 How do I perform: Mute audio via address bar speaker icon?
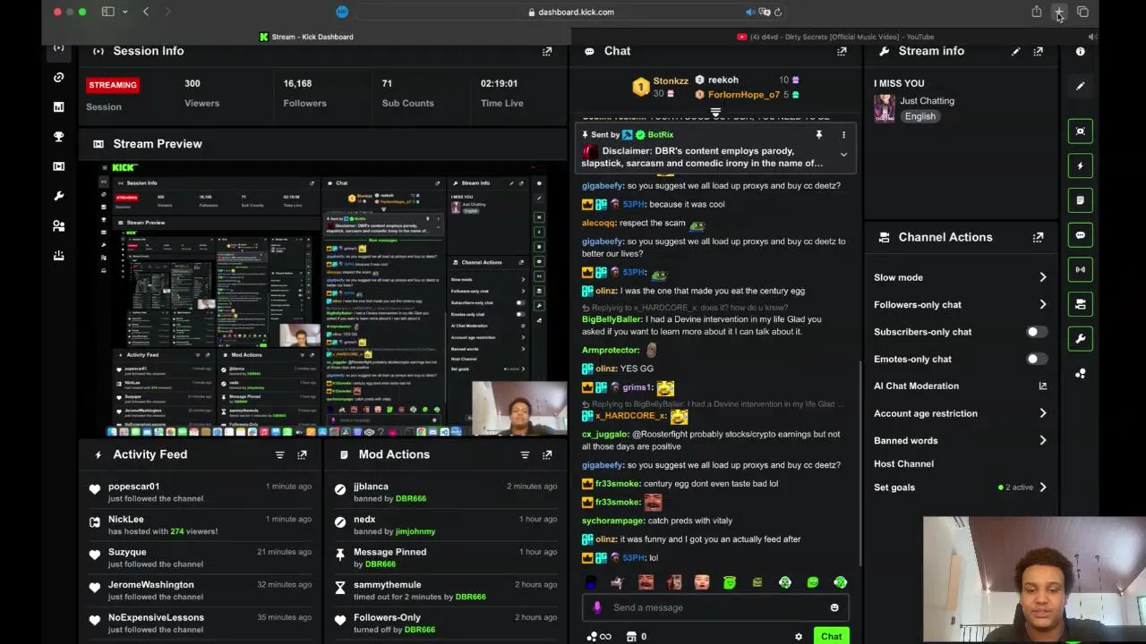750,12
